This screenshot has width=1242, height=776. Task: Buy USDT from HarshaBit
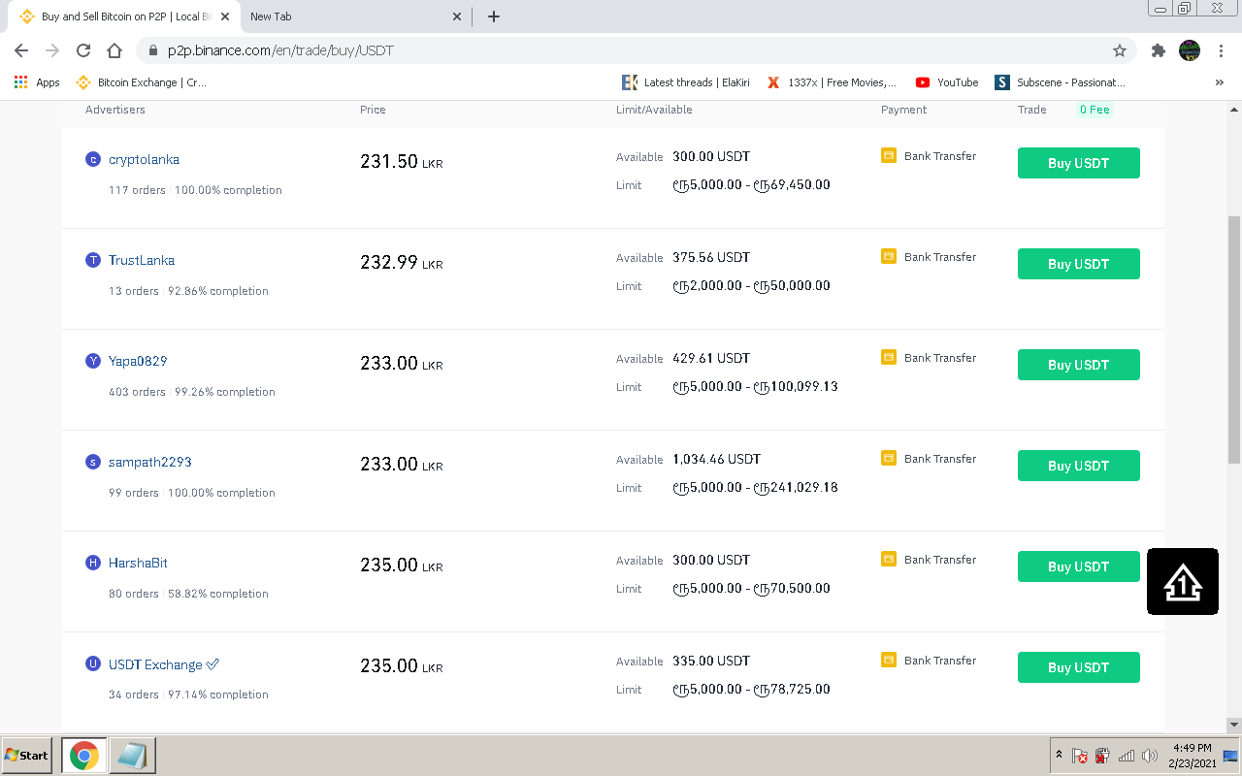pyautogui.click(x=1078, y=566)
